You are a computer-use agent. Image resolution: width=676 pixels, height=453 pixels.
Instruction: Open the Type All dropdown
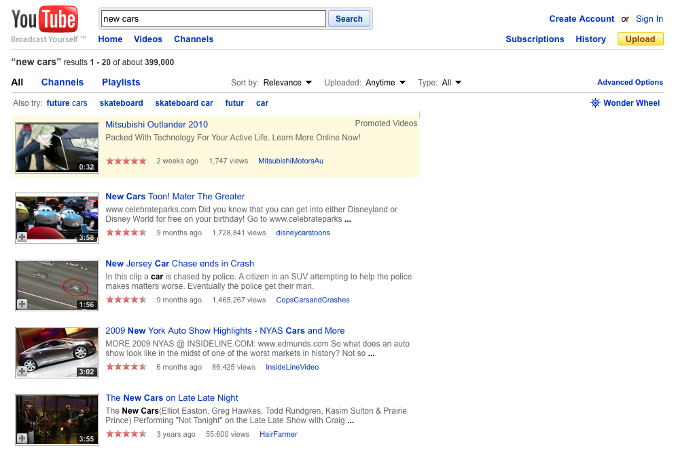pyautogui.click(x=451, y=83)
